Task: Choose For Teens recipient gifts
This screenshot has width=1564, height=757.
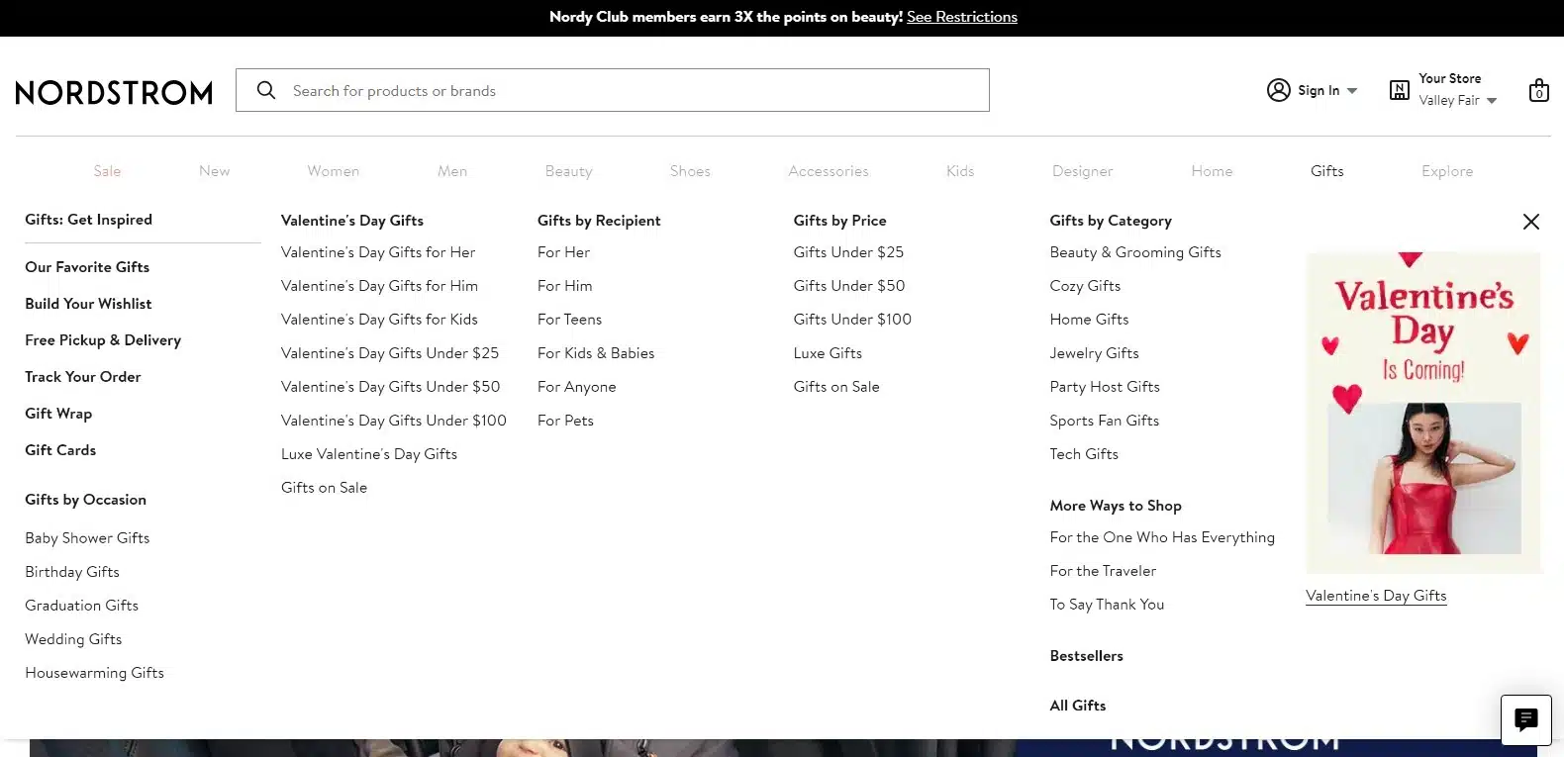Action: (x=569, y=320)
